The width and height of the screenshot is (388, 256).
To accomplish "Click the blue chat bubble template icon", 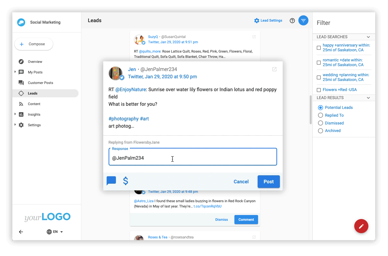I will click(111, 181).
